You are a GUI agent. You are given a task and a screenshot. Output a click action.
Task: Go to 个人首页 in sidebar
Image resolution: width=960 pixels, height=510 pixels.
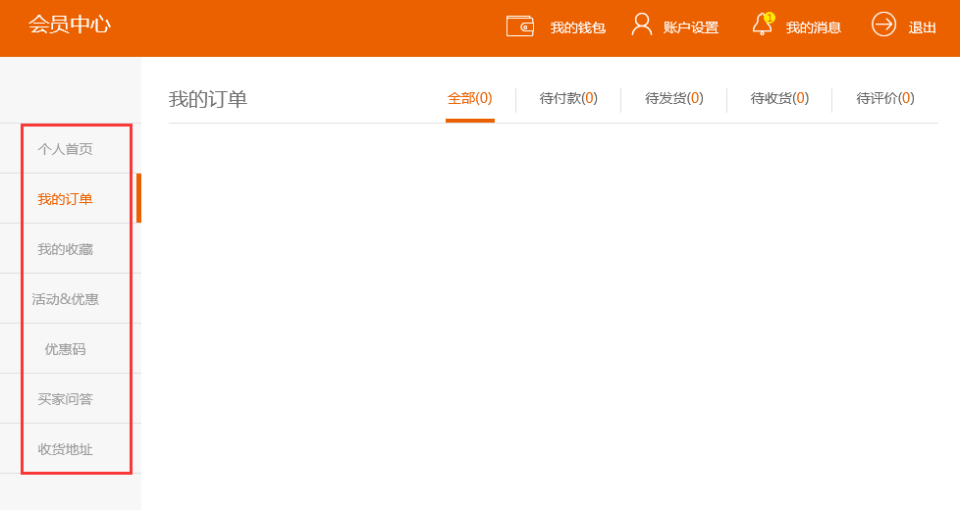click(65, 149)
